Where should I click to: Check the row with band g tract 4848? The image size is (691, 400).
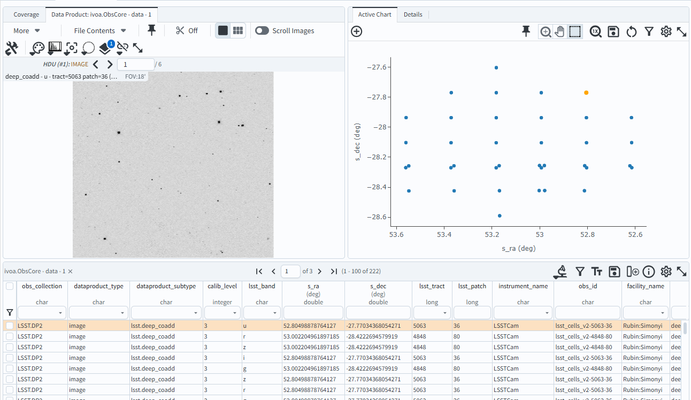point(10,368)
